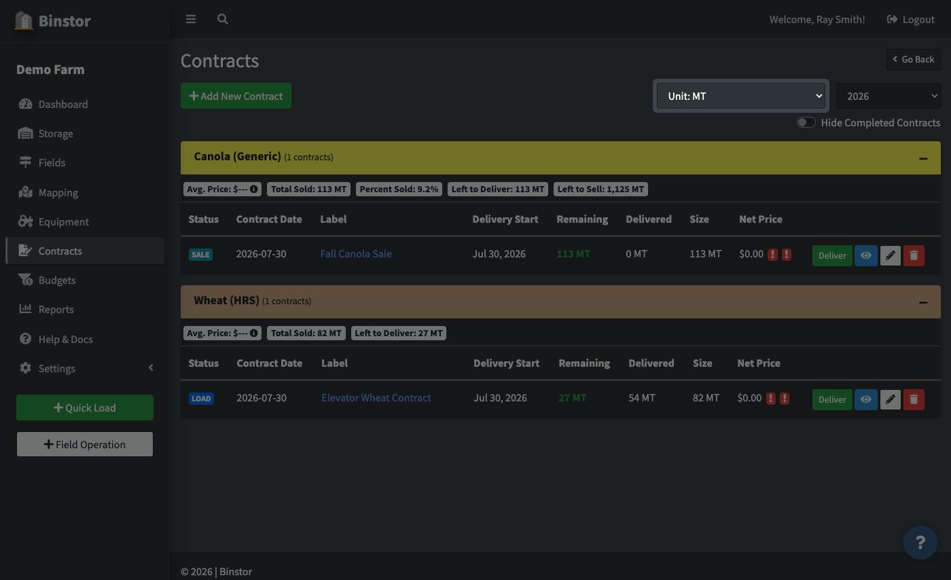Click the Wheat Left to Deliver: 27 MT badge

[x=399, y=333]
